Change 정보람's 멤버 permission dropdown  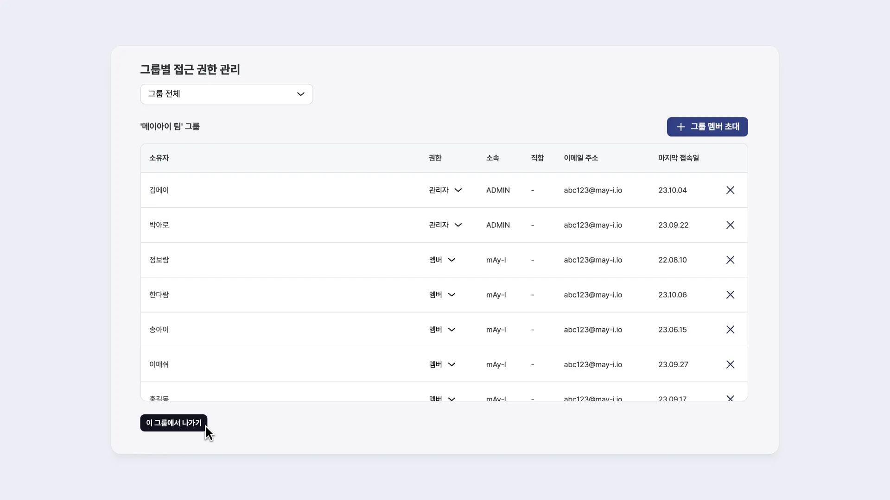coord(442,260)
